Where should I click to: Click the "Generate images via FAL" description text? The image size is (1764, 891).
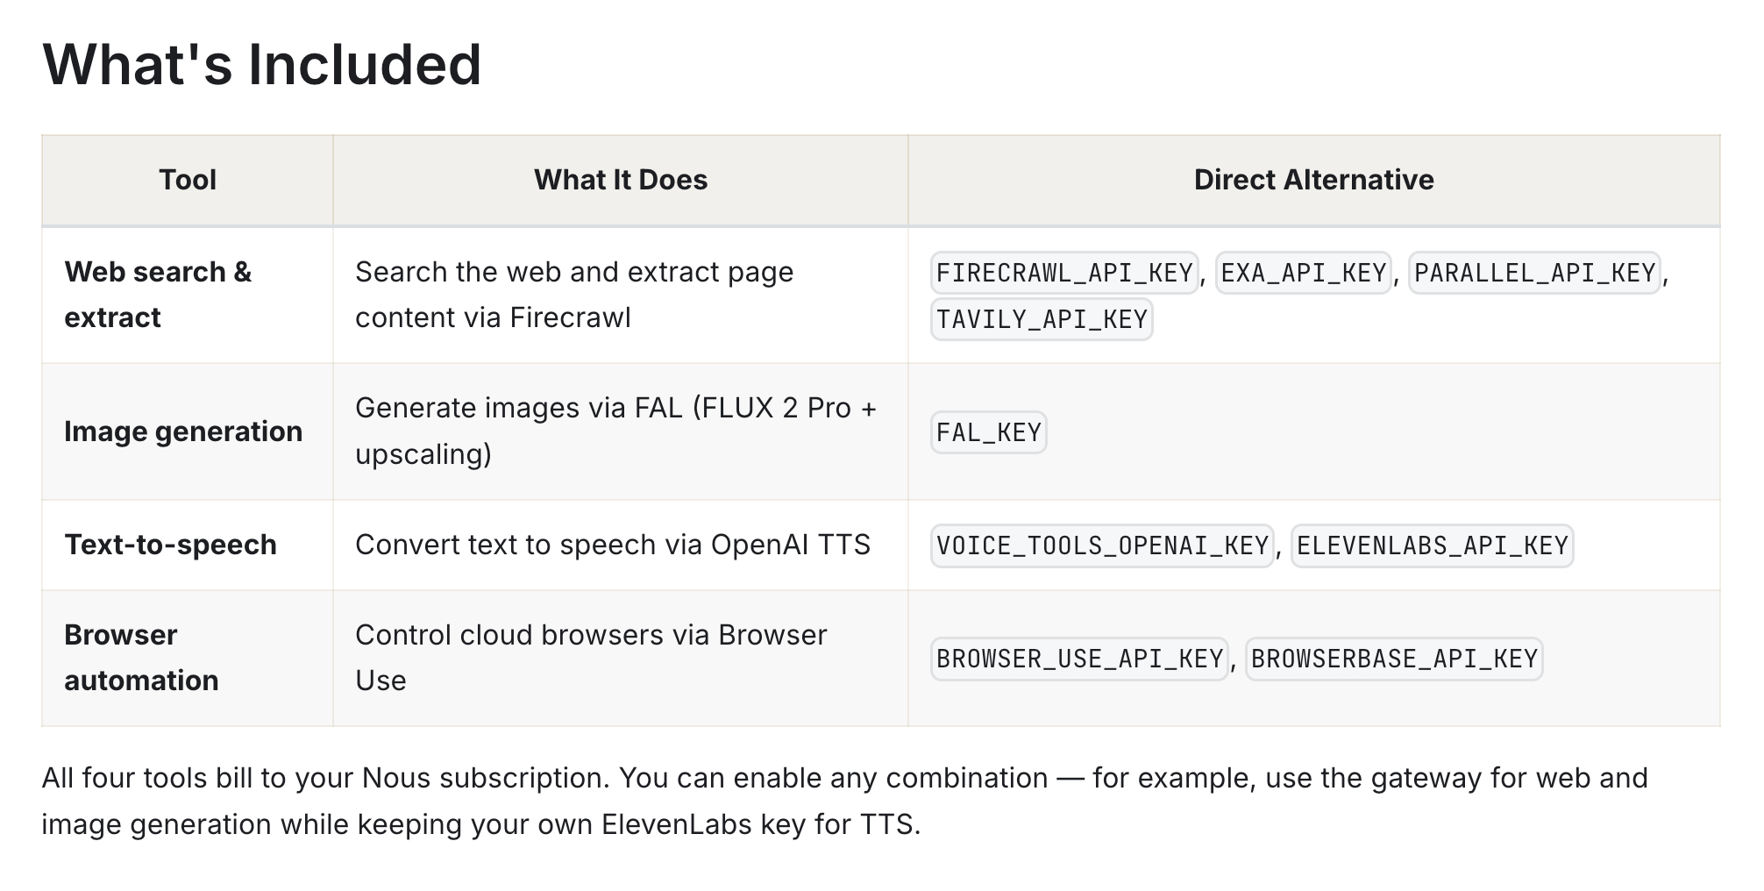(x=615, y=431)
